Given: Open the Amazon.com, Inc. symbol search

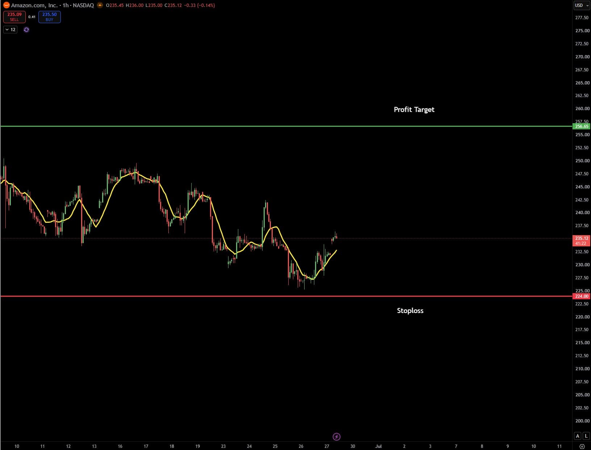Looking at the screenshot, I should click(34, 5).
